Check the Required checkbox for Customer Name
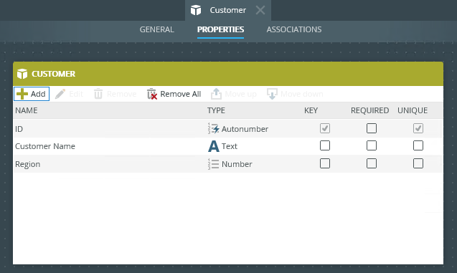 [372, 145]
